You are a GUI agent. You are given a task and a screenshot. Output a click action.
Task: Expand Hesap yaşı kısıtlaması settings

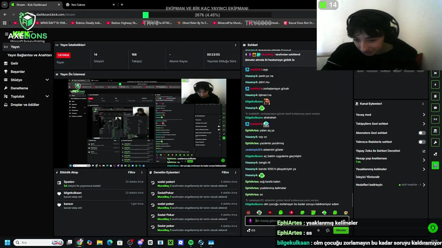coord(391,160)
